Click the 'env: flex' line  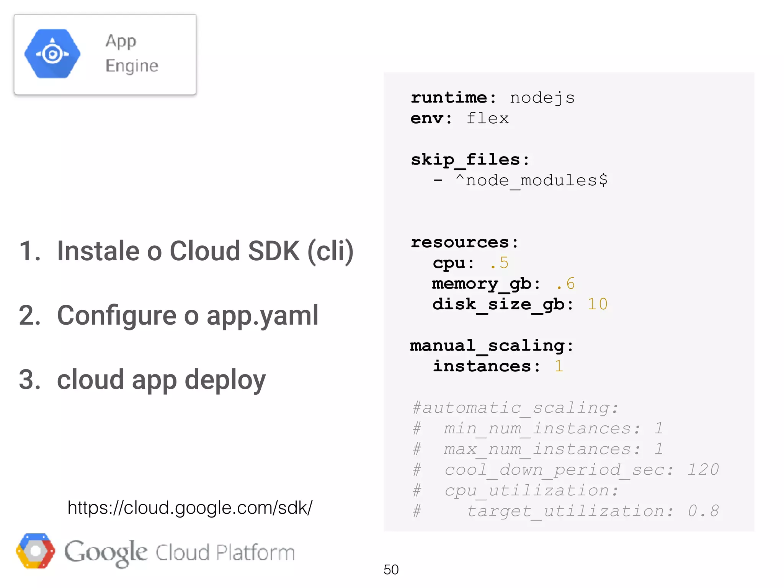[x=460, y=119]
